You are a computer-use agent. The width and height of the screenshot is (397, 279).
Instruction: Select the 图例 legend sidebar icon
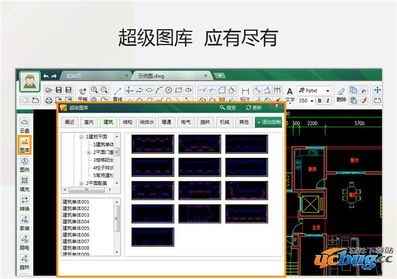point(24,164)
